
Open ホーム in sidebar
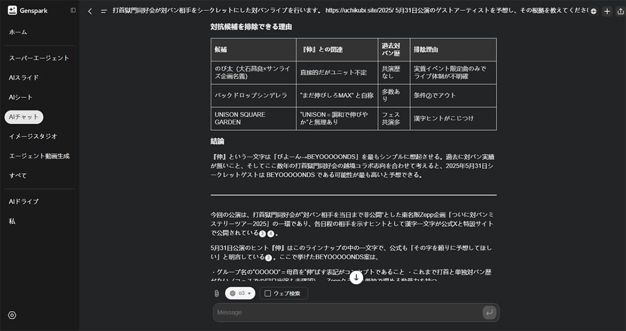(18, 32)
